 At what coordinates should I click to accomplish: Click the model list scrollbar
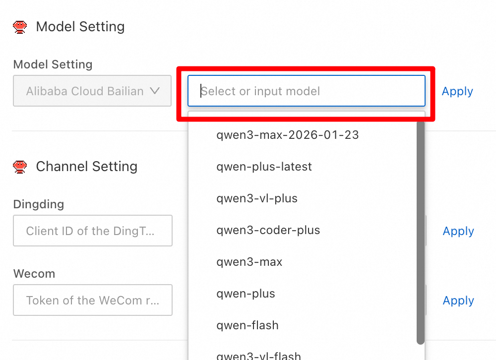tap(421, 233)
